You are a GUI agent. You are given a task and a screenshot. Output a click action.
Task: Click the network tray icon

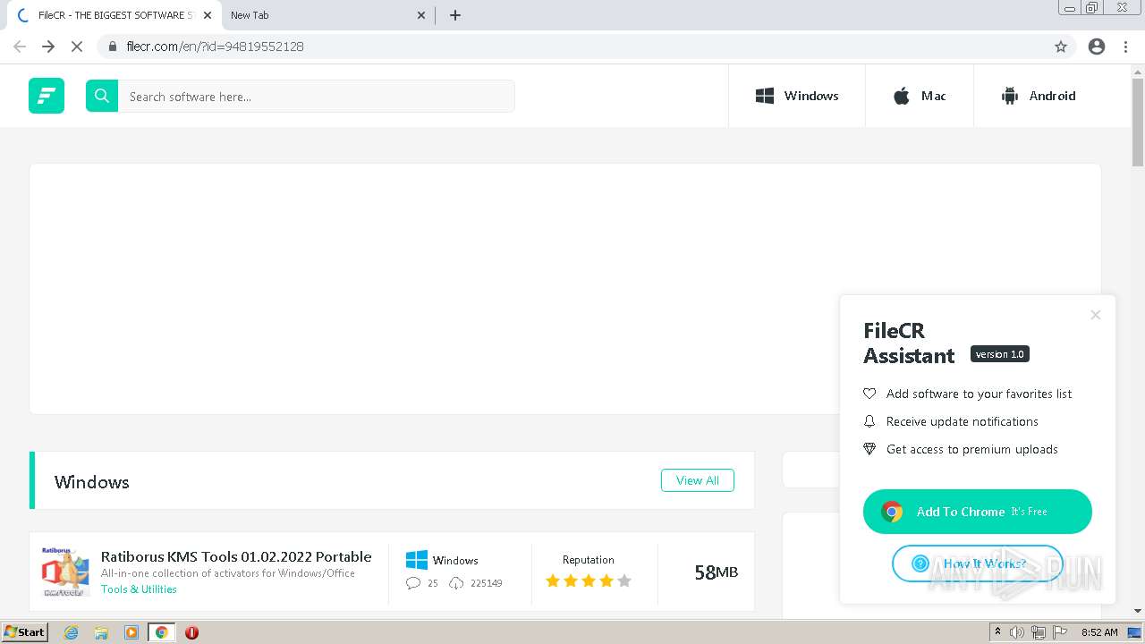(x=1039, y=632)
